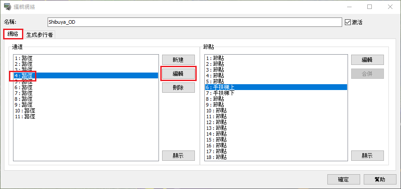Select path row 10：路徑

86,111
